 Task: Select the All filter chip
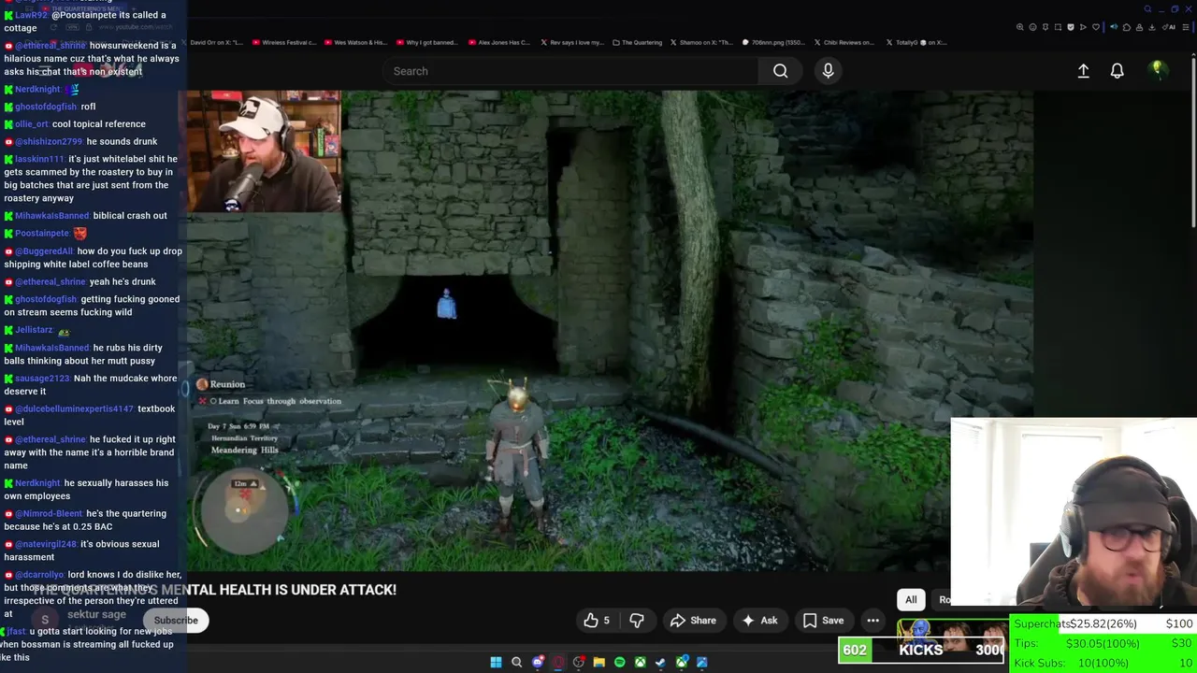911,599
